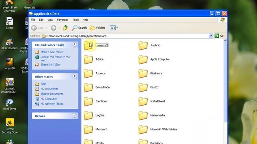The width and height of the screenshot is (257, 144).
Task: Select the .technic folder icon
Action: [143, 46]
